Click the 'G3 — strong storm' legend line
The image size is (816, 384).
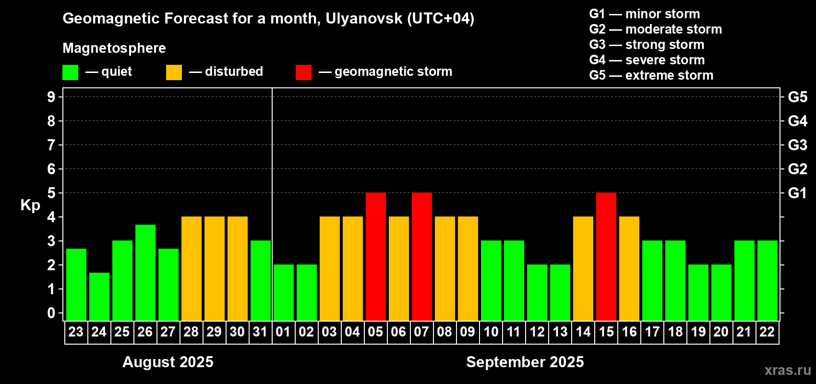[x=647, y=45]
